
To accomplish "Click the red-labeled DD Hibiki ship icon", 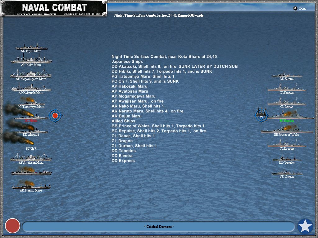I will point(31,117).
